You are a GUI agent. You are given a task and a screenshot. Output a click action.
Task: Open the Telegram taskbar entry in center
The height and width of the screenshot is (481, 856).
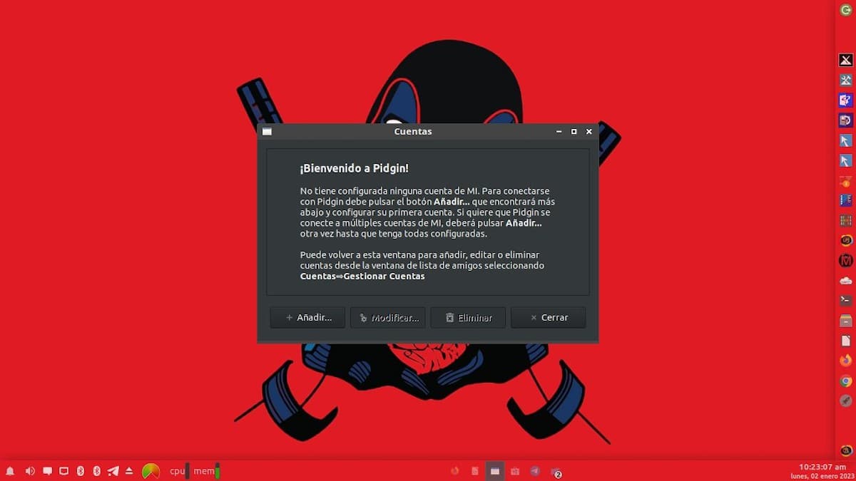pos(535,471)
